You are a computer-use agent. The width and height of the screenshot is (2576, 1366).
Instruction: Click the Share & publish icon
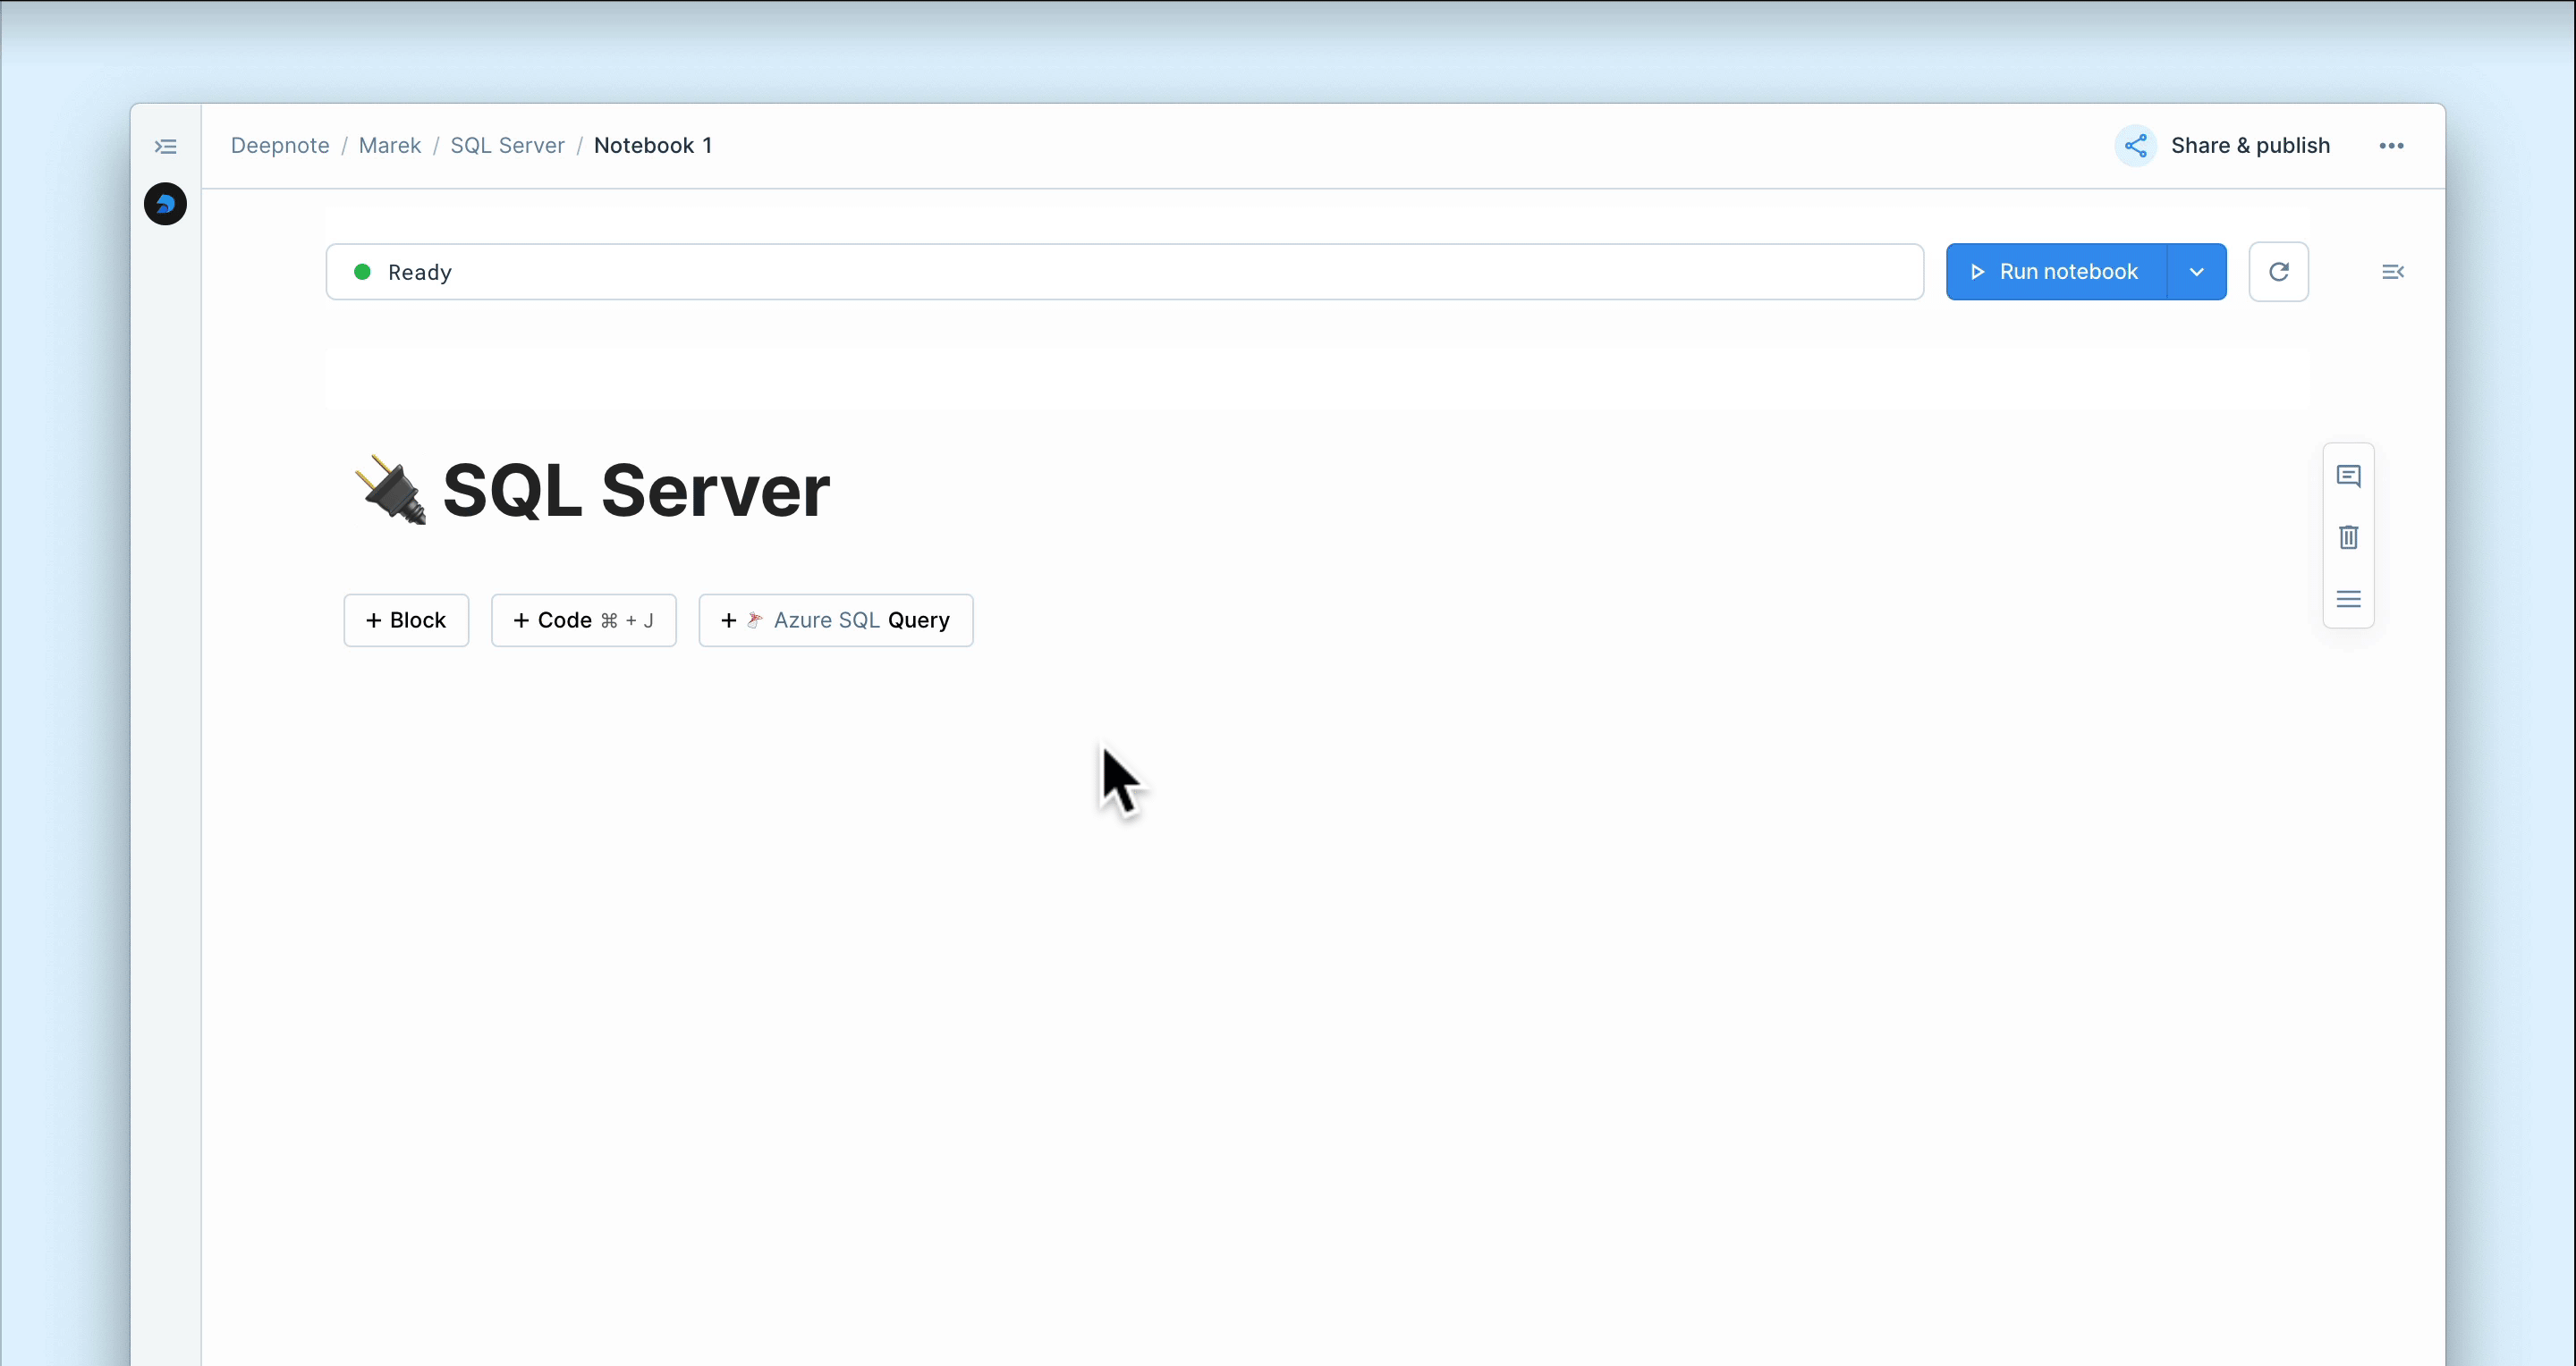point(2135,145)
